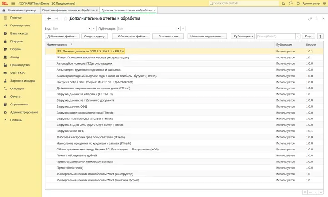
Task: Focus the Поиск (Ctrl+F) list search field
Action: coord(276,36)
